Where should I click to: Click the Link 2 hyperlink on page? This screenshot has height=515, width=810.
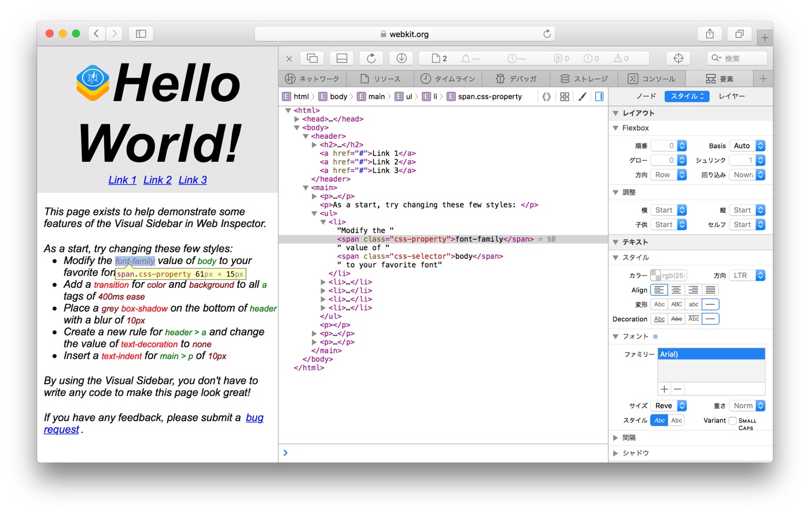(157, 180)
